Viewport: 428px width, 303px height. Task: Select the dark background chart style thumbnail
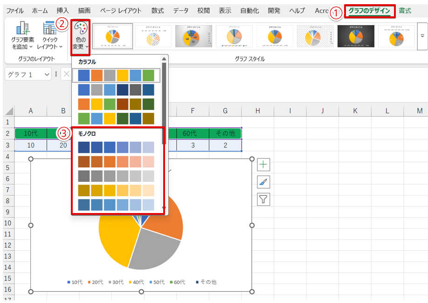tap(356, 36)
